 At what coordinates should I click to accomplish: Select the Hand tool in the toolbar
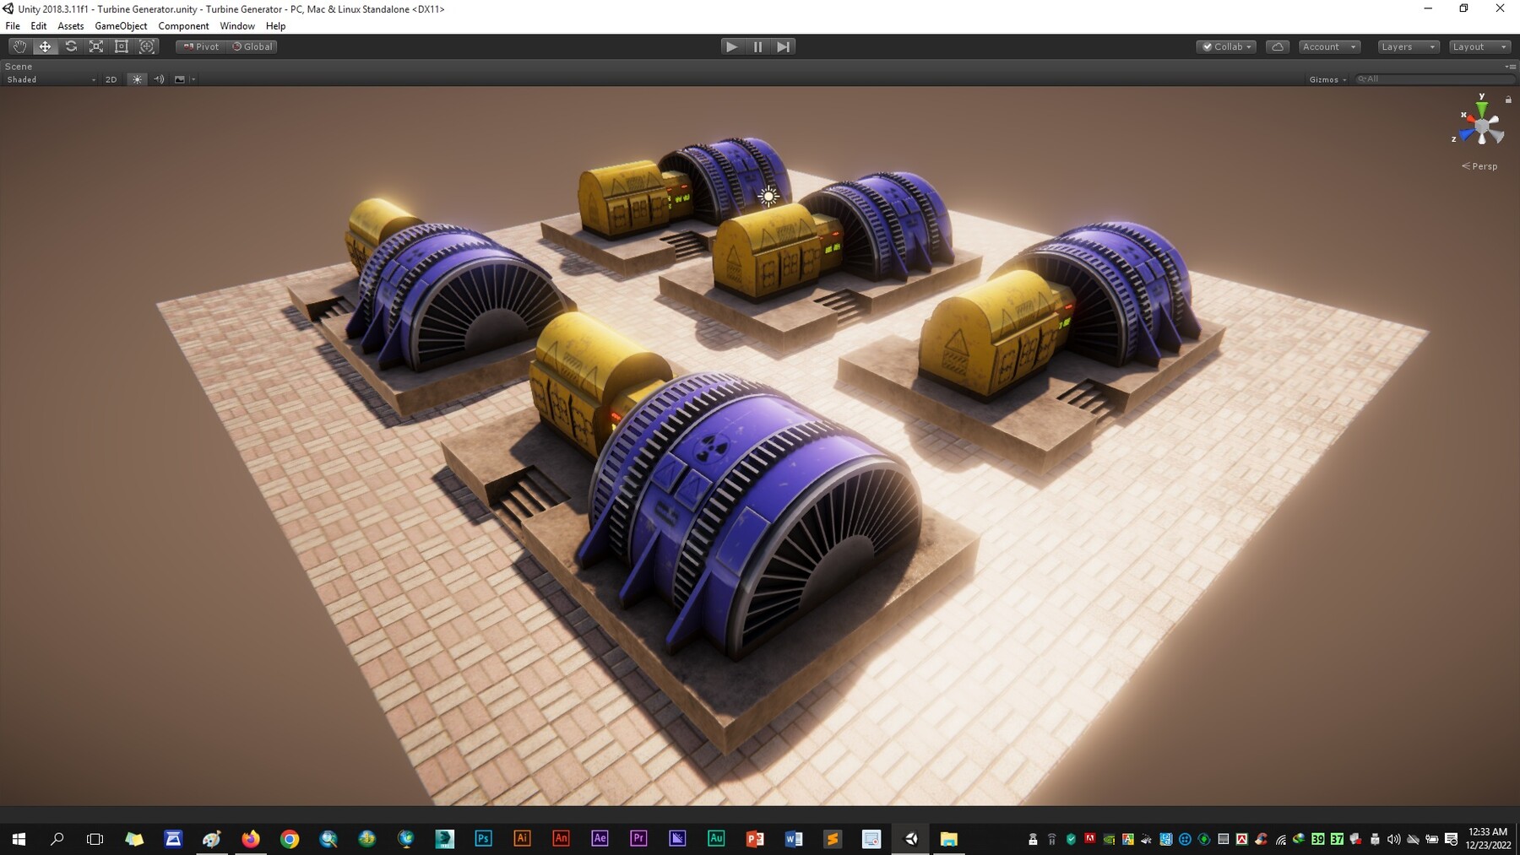tap(19, 46)
